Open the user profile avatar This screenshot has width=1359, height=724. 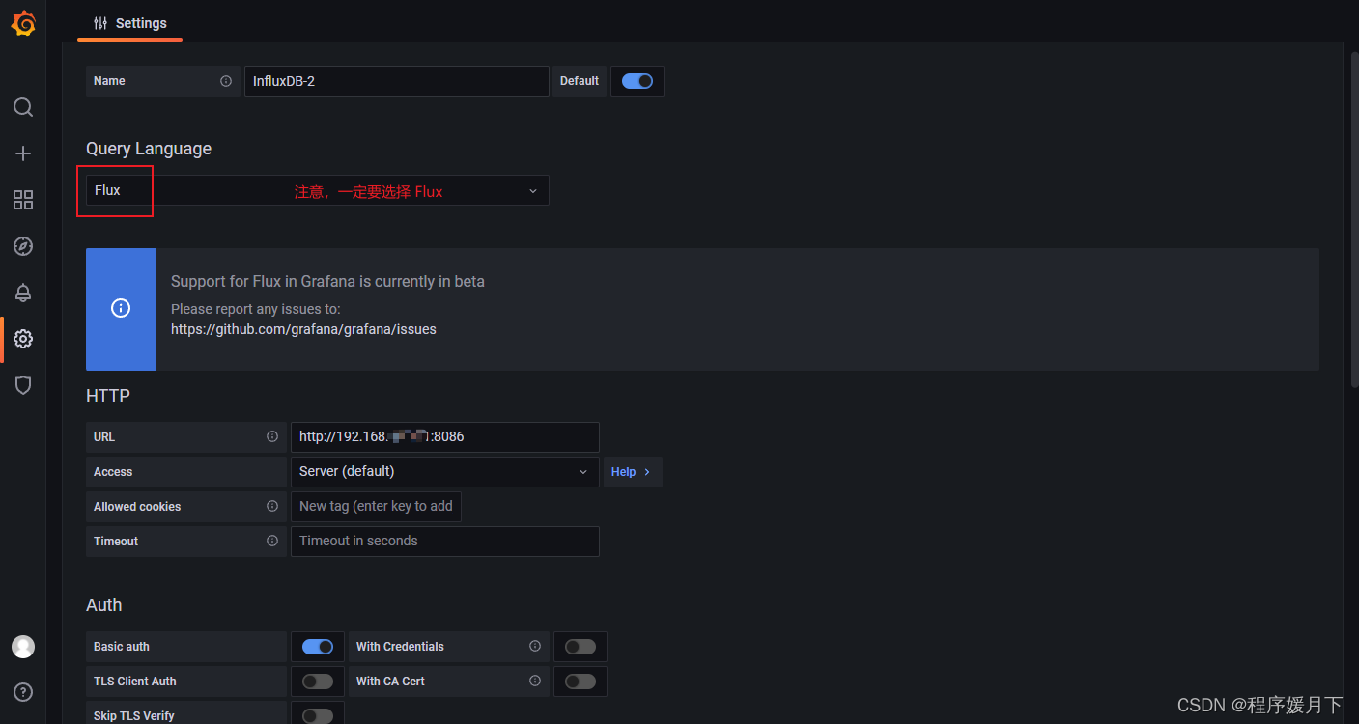click(23, 647)
